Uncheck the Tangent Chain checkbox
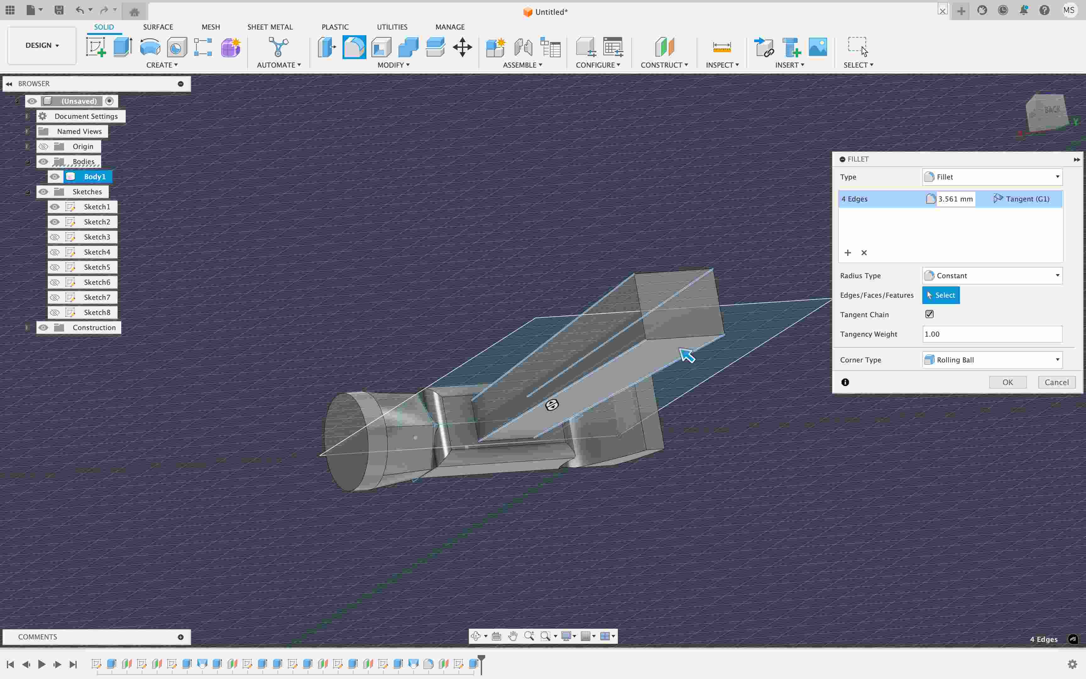Viewport: 1086px width, 679px height. (930, 314)
